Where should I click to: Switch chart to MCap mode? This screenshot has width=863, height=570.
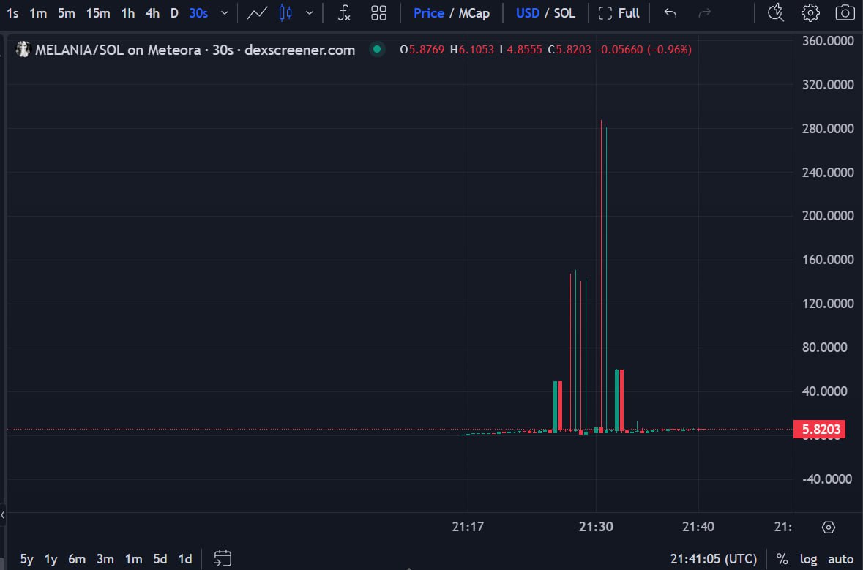coord(474,13)
